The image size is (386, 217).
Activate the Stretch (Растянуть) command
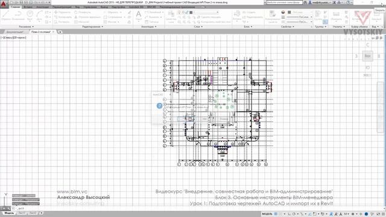coord(63,22)
